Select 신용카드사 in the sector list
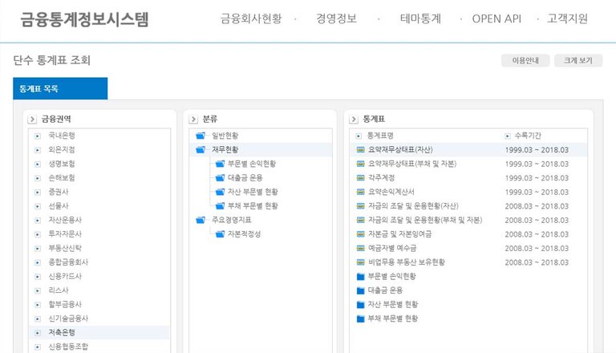This screenshot has height=353, width=616. [x=65, y=276]
